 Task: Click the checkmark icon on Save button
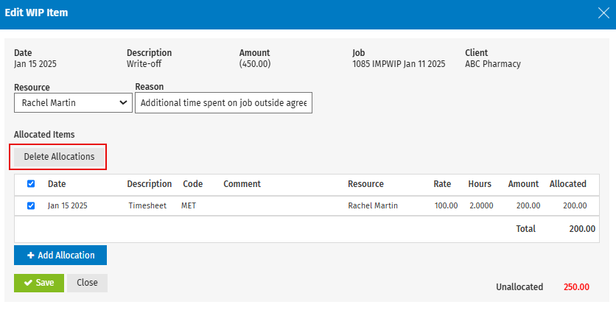(28, 283)
